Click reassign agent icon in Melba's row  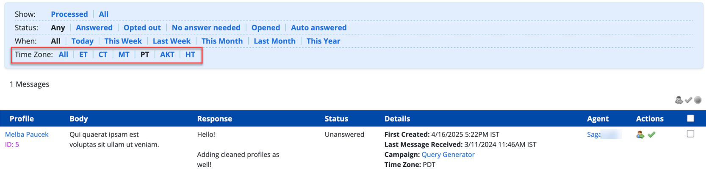coord(640,135)
